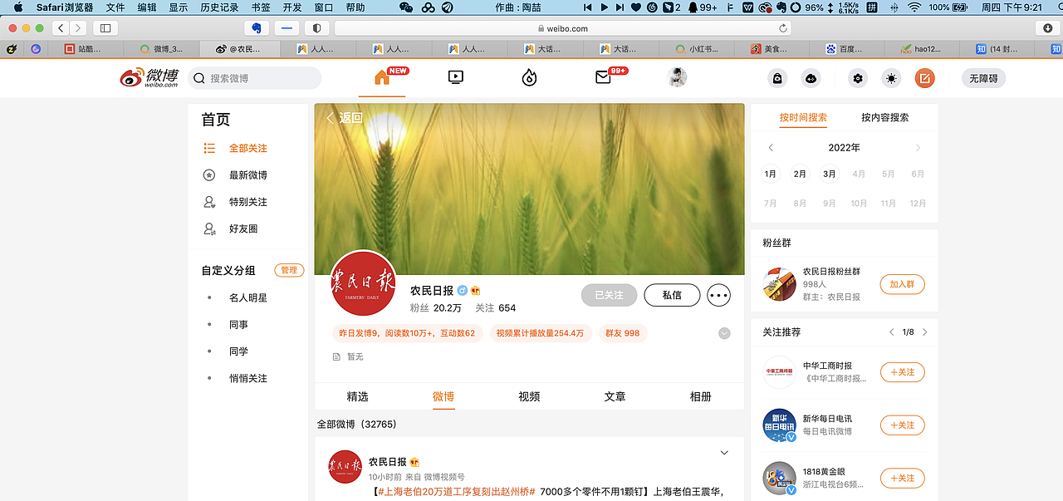Click the next arrow on the 关注推荐 pager

tap(924, 331)
